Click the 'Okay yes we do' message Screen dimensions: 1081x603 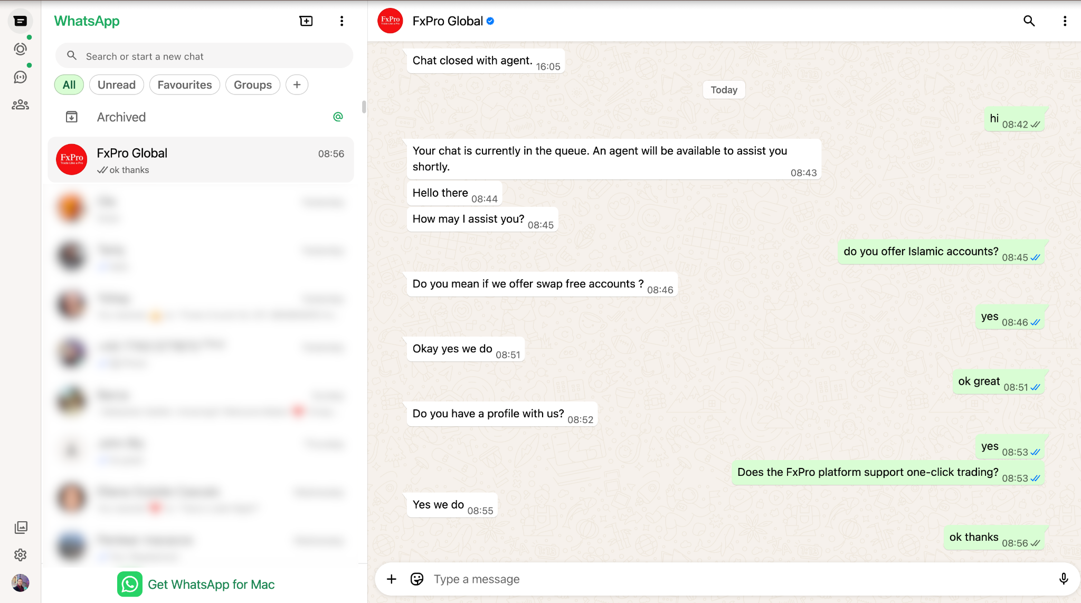tap(466, 349)
